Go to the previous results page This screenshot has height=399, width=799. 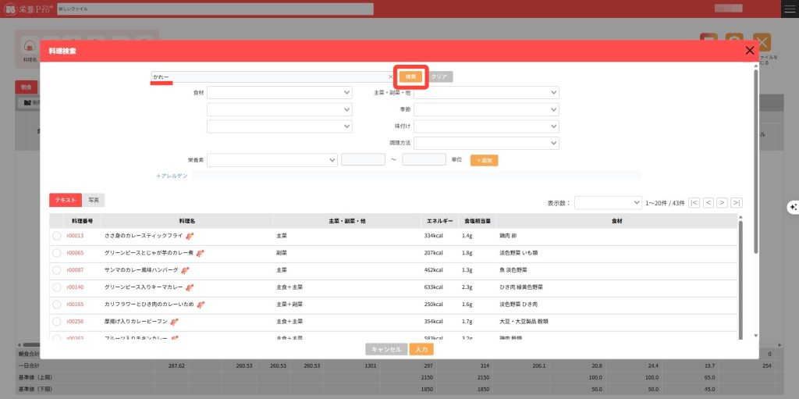click(708, 203)
